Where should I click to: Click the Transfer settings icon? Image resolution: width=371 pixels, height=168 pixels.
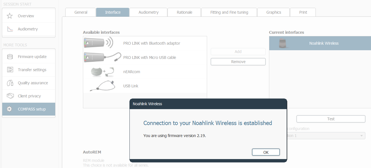click(10, 70)
